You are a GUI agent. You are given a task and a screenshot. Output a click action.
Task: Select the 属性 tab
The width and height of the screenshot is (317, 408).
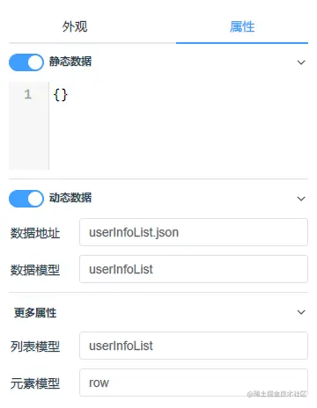pyautogui.click(x=242, y=26)
